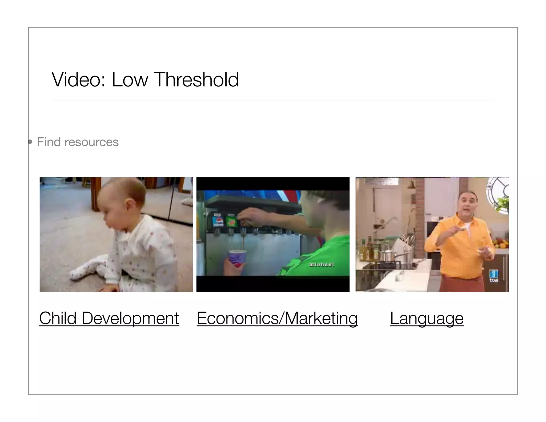Select the cooking show video thumbnail
Screen dimensions: 546x422
pos(432,234)
